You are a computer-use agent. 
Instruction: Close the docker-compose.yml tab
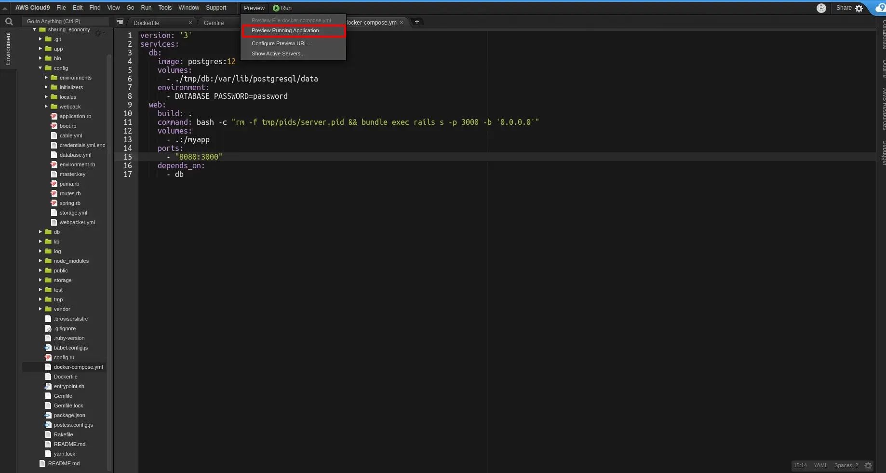(x=401, y=23)
